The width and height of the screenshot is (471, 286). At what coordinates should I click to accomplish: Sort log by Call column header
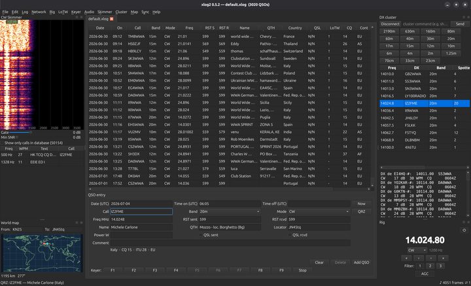(x=137, y=28)
